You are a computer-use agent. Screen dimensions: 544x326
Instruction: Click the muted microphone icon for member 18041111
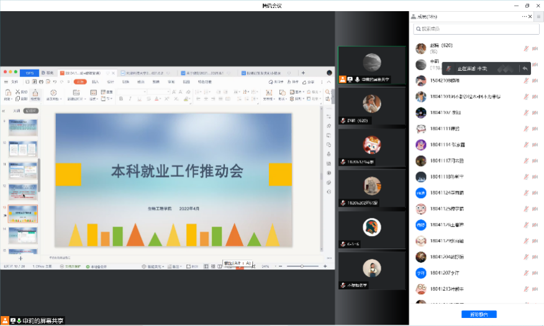pyautogui.click(x=526, y=129)
